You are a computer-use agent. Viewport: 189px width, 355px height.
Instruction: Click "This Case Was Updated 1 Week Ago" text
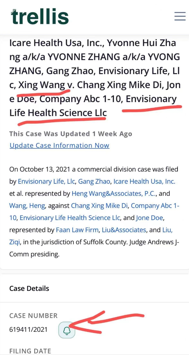(x=71, y=134)
